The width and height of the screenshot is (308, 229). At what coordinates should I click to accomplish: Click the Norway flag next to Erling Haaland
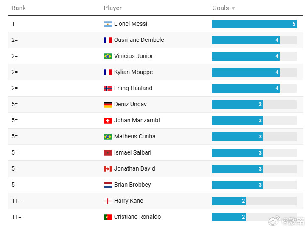click(108, 88)
